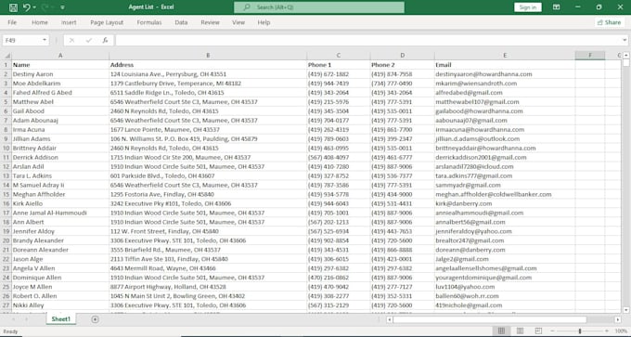Switch to the Data tab

pyautogui.click(x=181, y=22)
